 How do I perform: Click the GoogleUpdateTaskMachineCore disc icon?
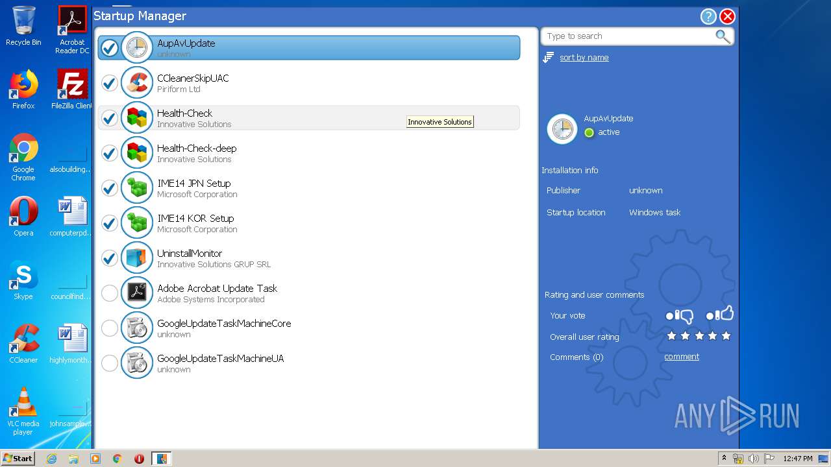tap(137, 328)
